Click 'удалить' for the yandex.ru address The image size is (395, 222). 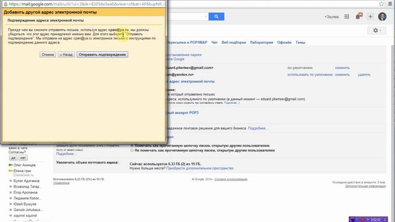tap(364, 75)
